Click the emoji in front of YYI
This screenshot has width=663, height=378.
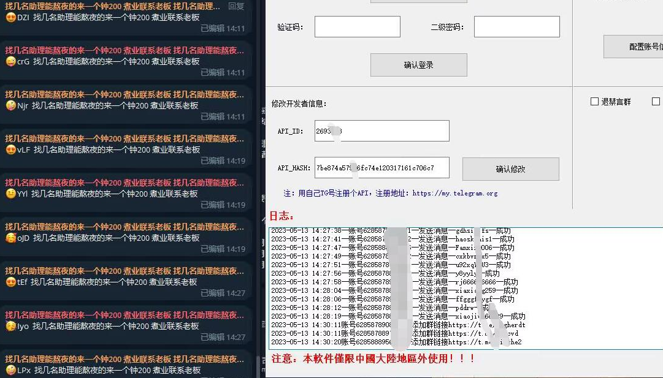coord(10,194)
